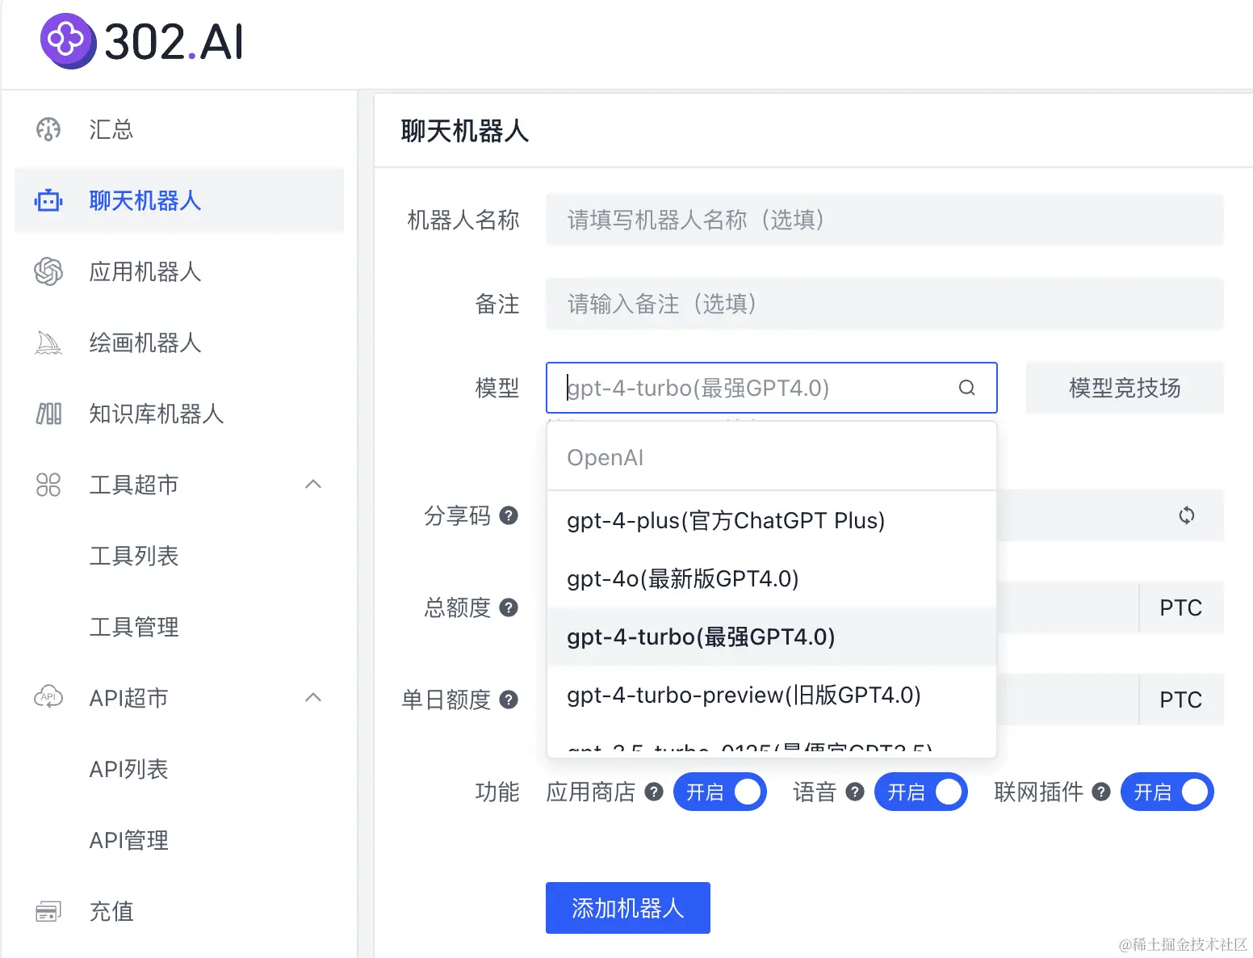1253x958 pixels.
Task: Click the refresh icon for 分享码
Action: coord(1186,515)
